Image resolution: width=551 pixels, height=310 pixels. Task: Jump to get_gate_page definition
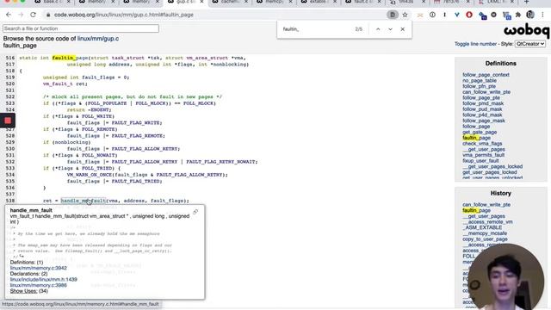click(x=480, y=132)
